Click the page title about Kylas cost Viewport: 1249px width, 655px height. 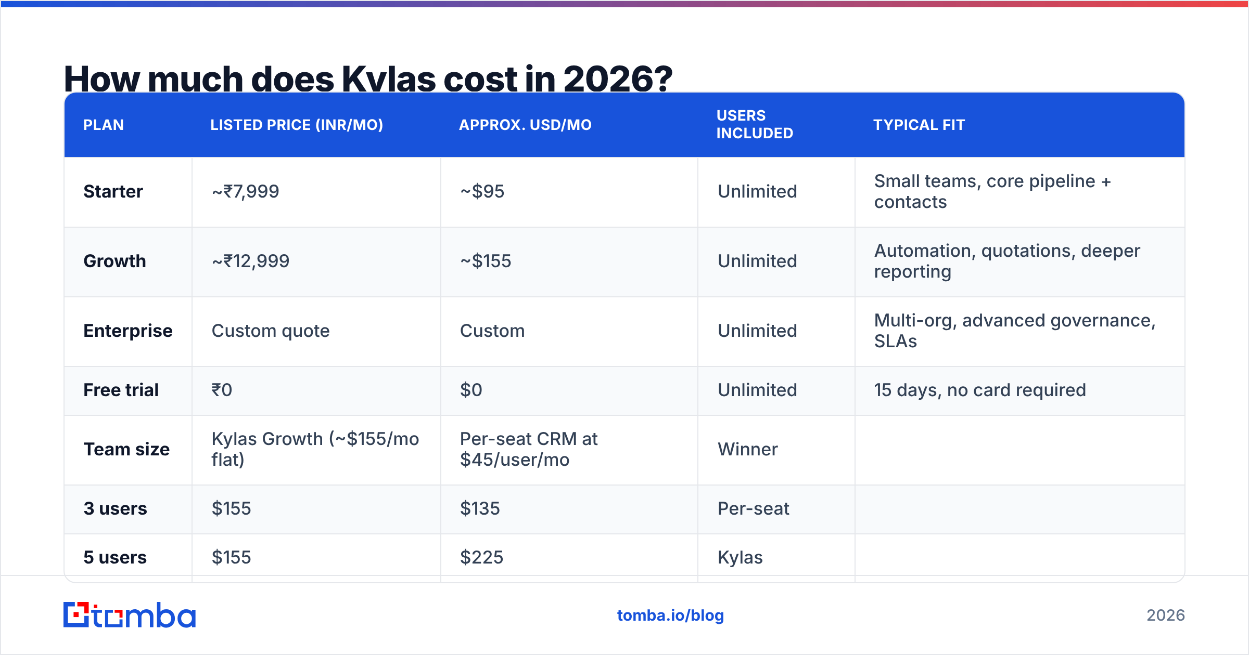[x=368, y=79]
